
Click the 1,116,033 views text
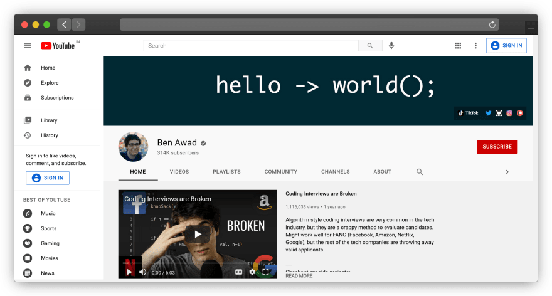click(302, 207)
